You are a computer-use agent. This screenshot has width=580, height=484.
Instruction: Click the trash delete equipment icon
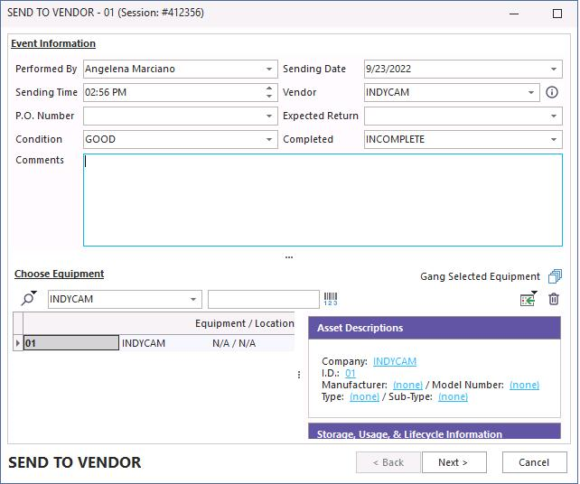(x=554, y=299)
